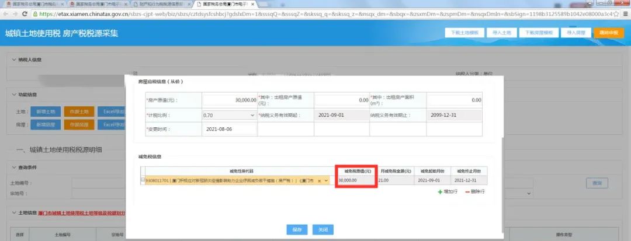The height and width of the screenshot is (241, 631).
Task: Switch to the second browser tab
Action: point(98,4)
